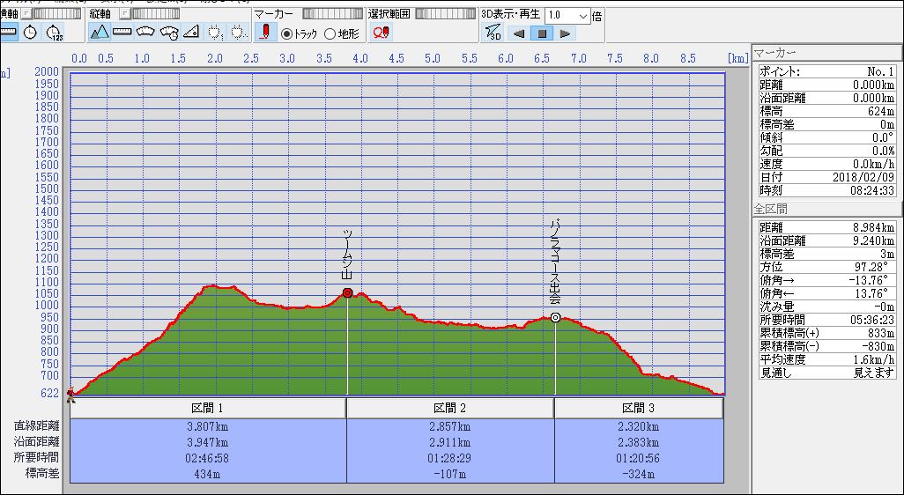Toggle the small checkbox next to 横軸
904x495 pixels.
[26, 13]
